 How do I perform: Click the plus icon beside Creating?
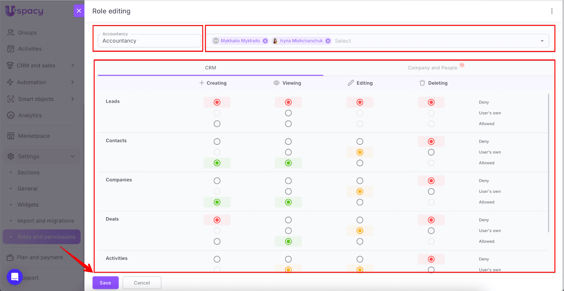pos(202,83)
